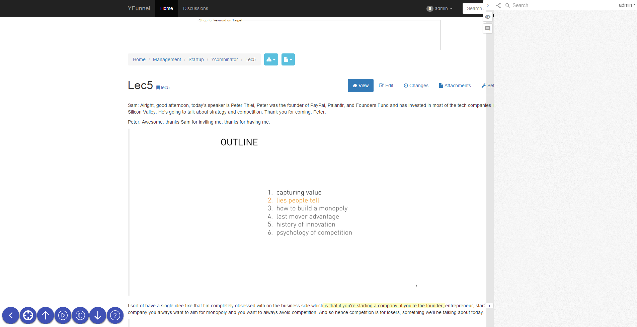Click the crosshair target circle button
637x327 pixels.
pos(28,315)
